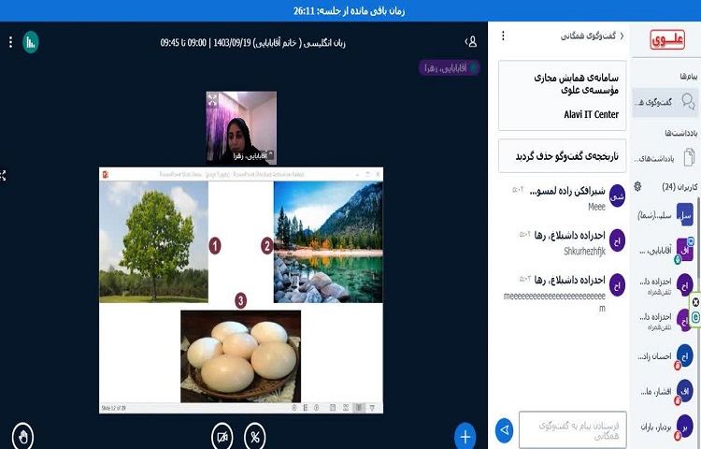Click the PowerPoint icon in shared window title
Viewport: 701px width, 449px height.
[x=106, y=174]
